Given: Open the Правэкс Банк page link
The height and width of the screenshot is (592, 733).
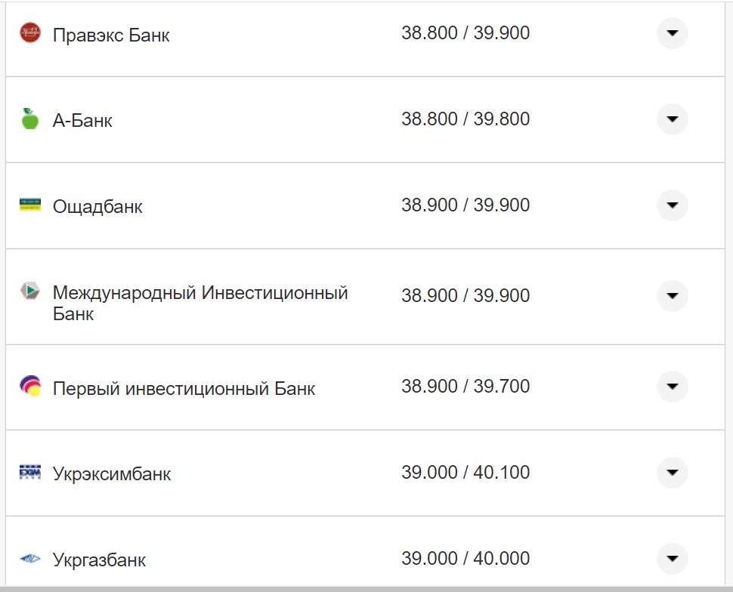Looking at the screenshot, I should (110, 34).
